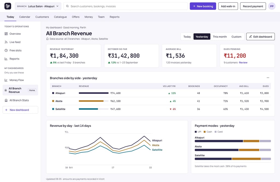This screenshot has height=182, width=280.
Task: Open the Team tab
Action: click(101, 17)
